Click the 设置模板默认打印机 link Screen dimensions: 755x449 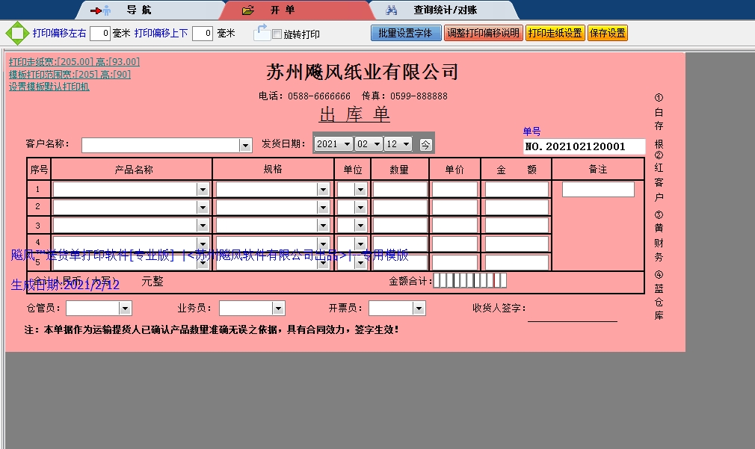click(49, 87)
